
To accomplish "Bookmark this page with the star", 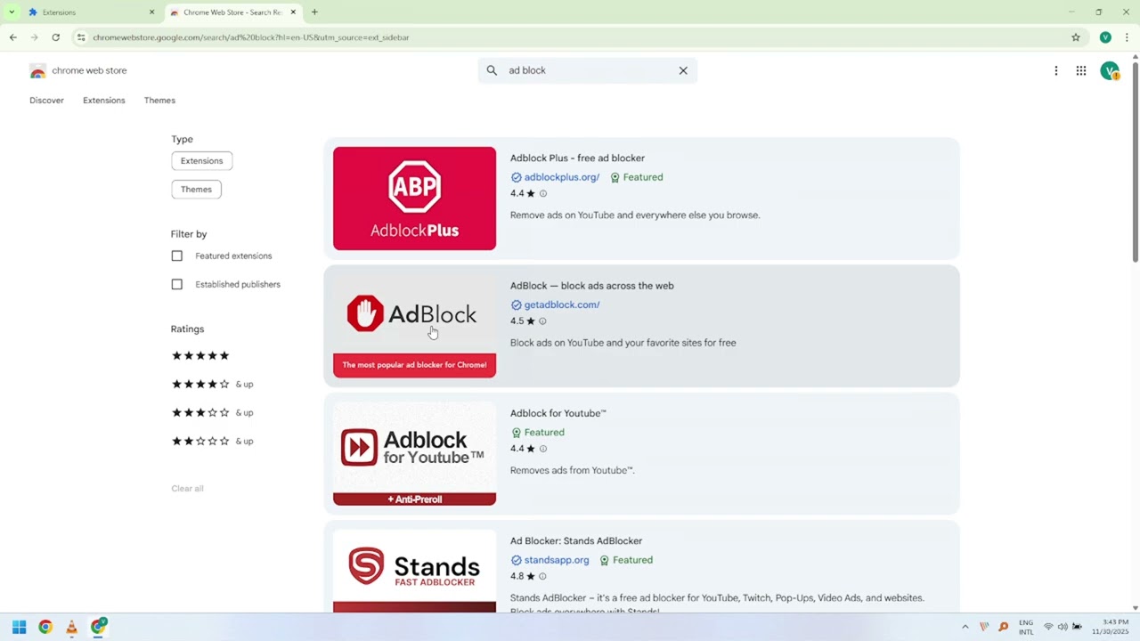I will point(1076,37).
